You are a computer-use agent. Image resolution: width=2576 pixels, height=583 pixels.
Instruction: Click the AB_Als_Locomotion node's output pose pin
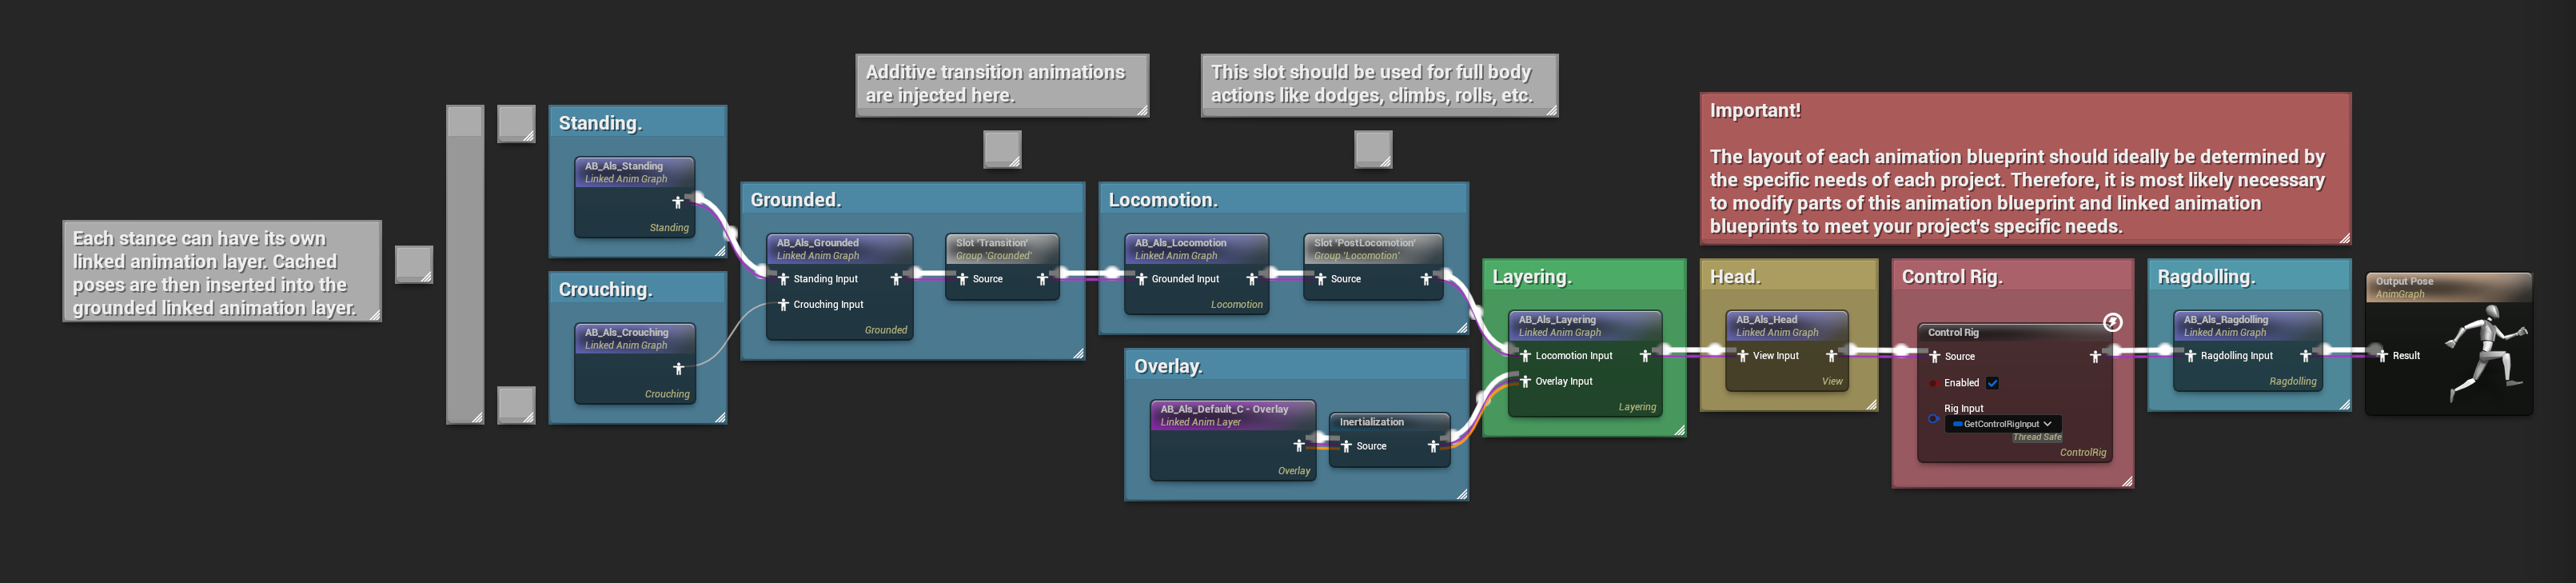point(1252,279)
